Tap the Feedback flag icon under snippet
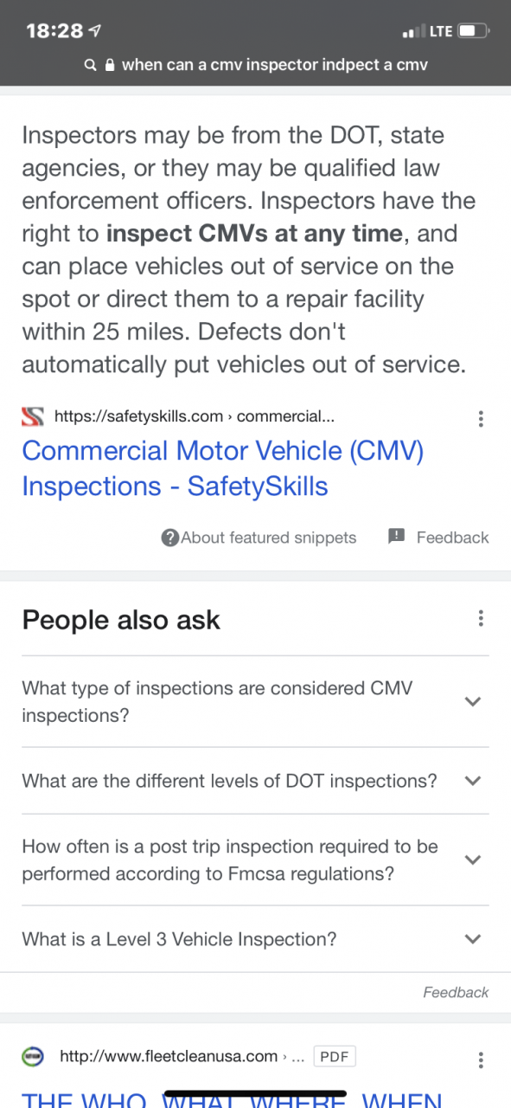The image size is (511, 1108). (x=397, y=537)
